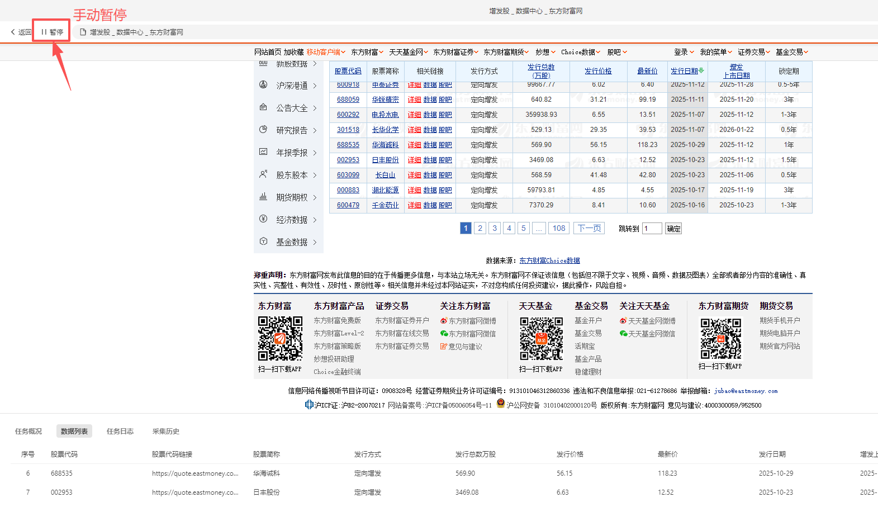The image size is (878, 507).
Task: Open the 湖北能源 stock name link
Action: [x=386, y=190]
